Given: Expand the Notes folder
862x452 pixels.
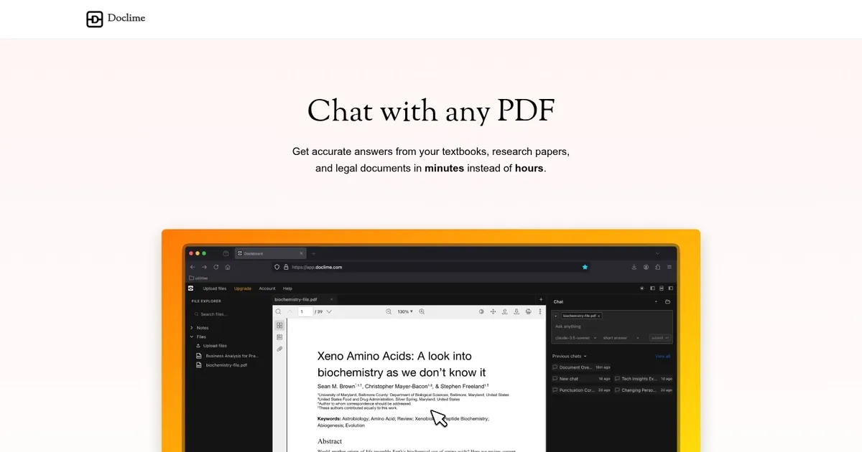Looking at the screenshot, I should 200,328.
